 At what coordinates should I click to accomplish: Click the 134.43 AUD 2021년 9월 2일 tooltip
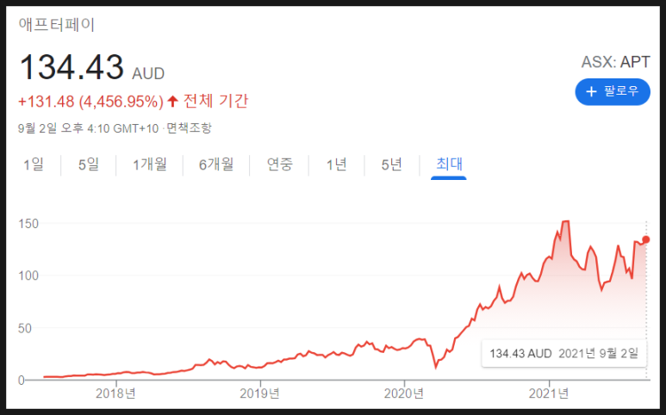[564, 353]
